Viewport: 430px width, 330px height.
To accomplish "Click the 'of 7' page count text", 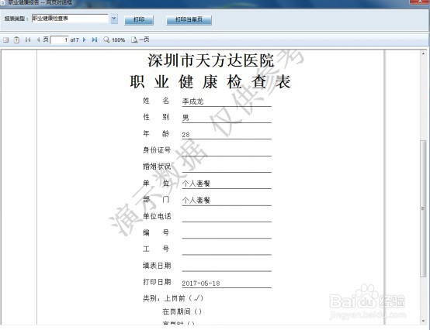I will click(x=75, y=40).
